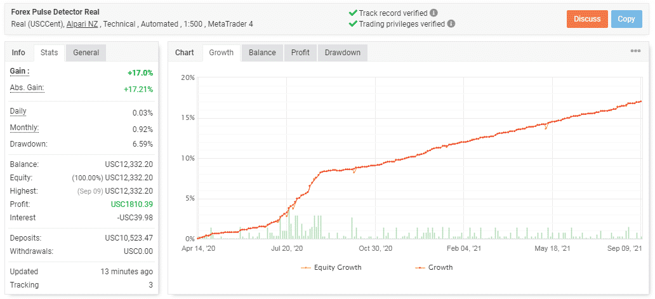The height and width of the screenshot is (299, 655).
Task: Click the +17.0% gain value
Action: (140, 72)
